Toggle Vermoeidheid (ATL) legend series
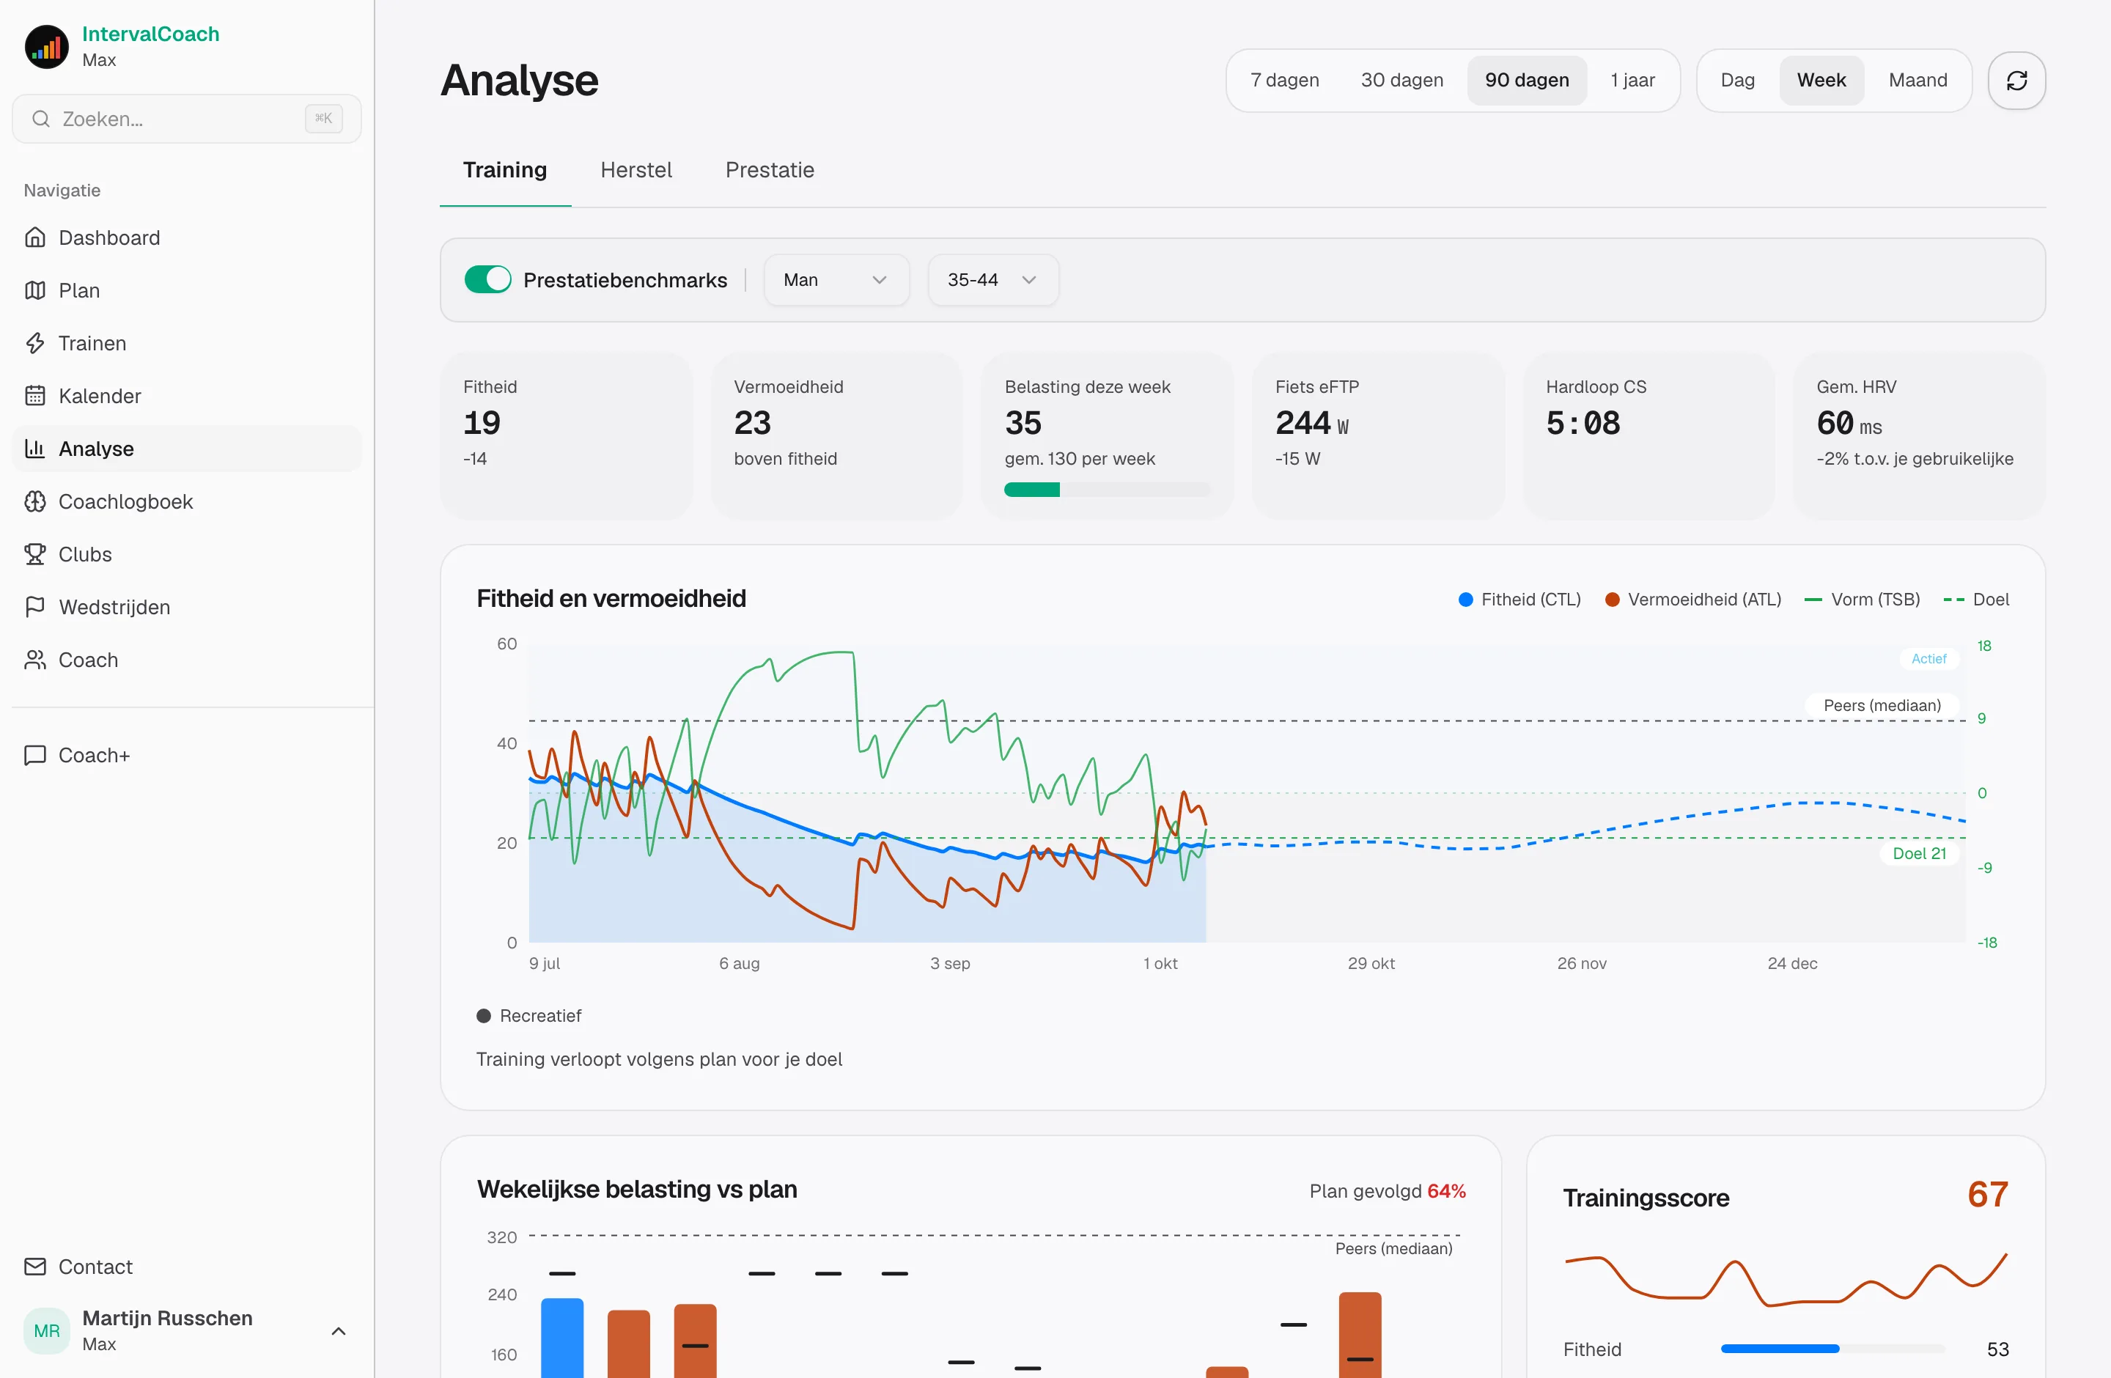The width and height of the screenshot is (2111, 1378). (x=1692, y=600)
